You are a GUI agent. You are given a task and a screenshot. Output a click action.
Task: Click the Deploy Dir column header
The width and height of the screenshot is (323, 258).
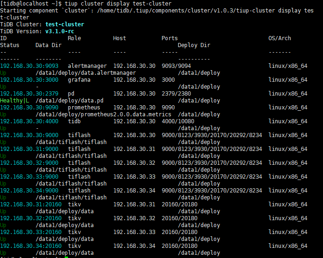click(x=194, y=45)
